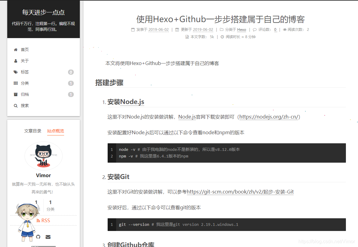
Task: Open the GitHub icon link in sidebar
Action: [x=38, y=237]
